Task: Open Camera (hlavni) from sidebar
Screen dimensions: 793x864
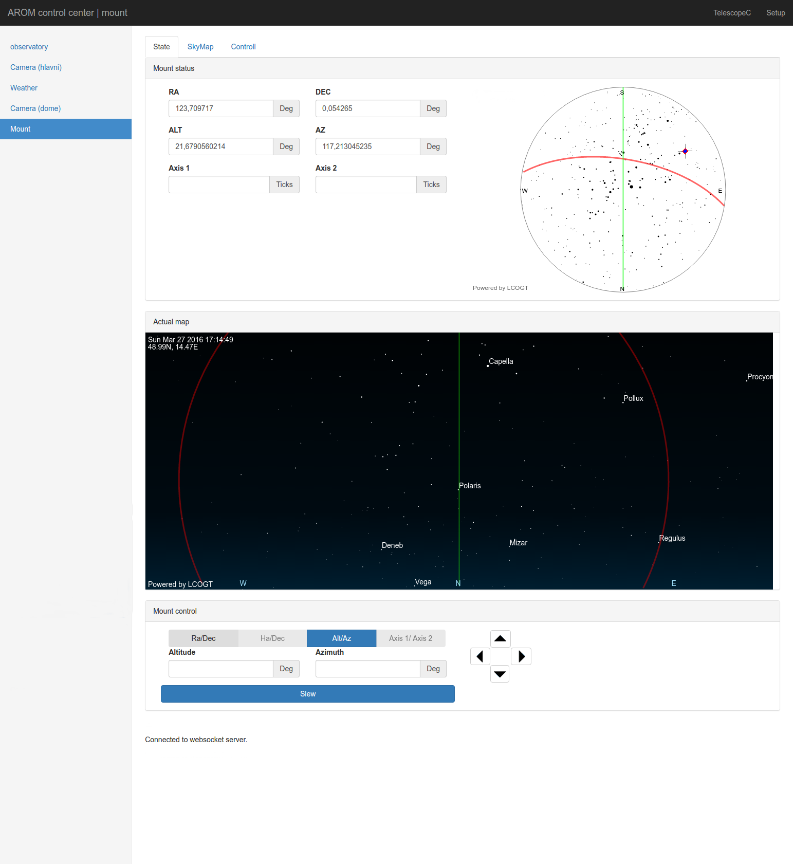Action: (36, 67)
